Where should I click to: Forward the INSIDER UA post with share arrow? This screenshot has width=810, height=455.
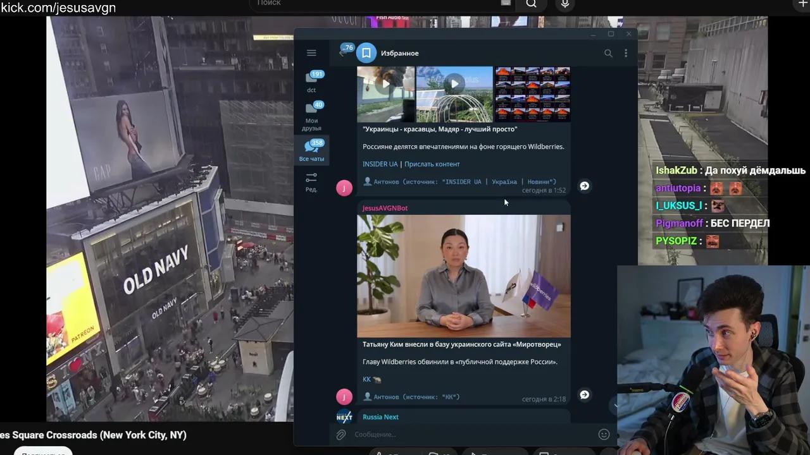pos(584,186)
